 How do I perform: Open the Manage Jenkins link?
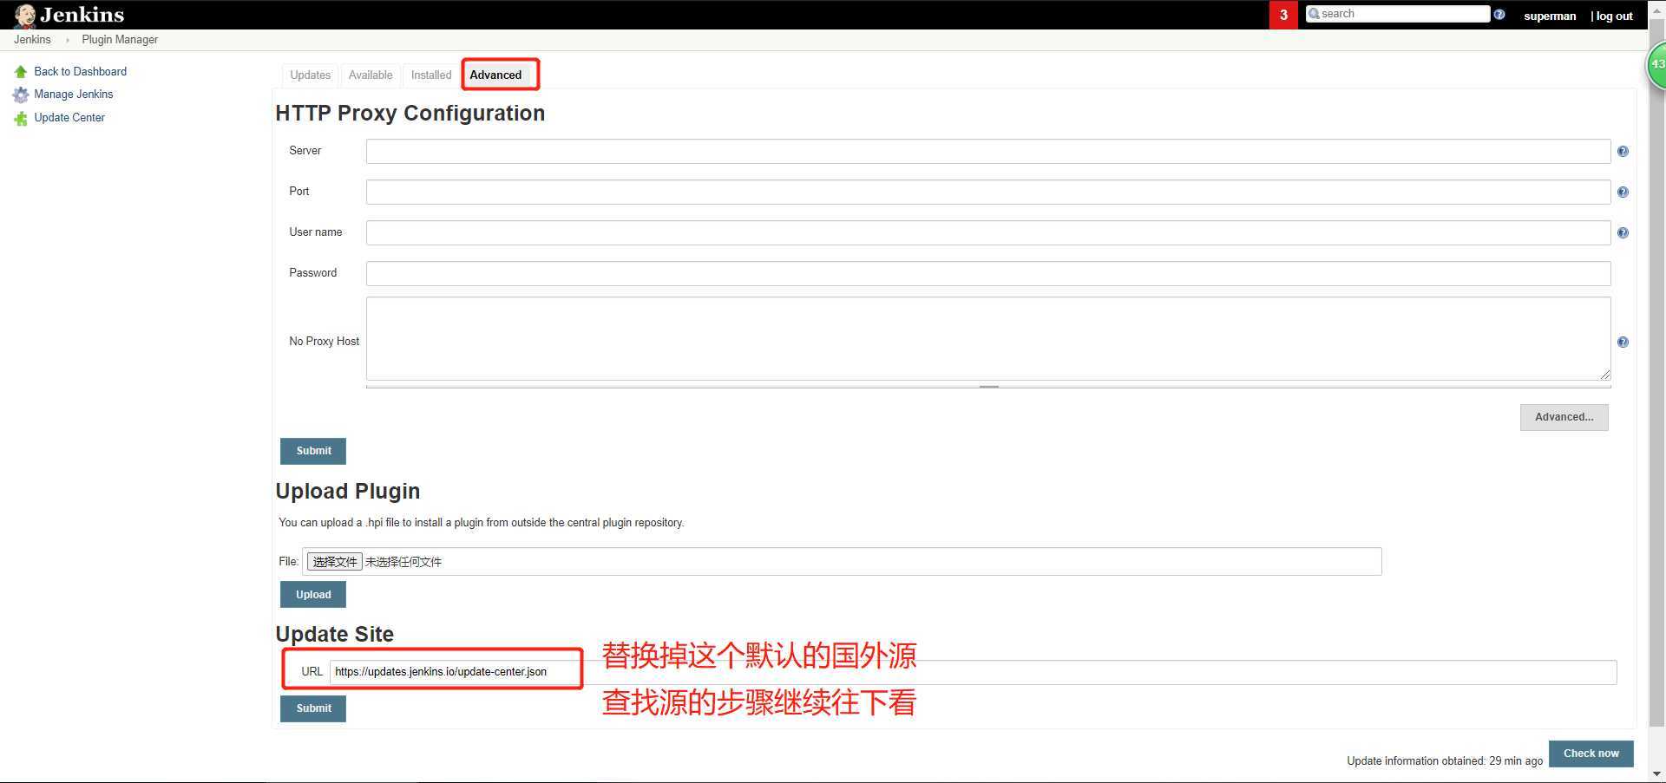(x=74, y=95)
